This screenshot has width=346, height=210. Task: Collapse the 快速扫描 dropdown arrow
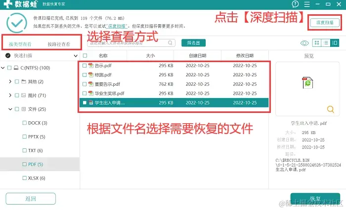point(76,56)
